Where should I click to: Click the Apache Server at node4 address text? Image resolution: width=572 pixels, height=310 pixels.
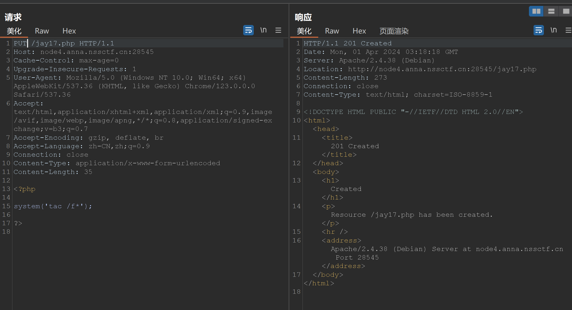pyautogui.click(x=447, y=249)
